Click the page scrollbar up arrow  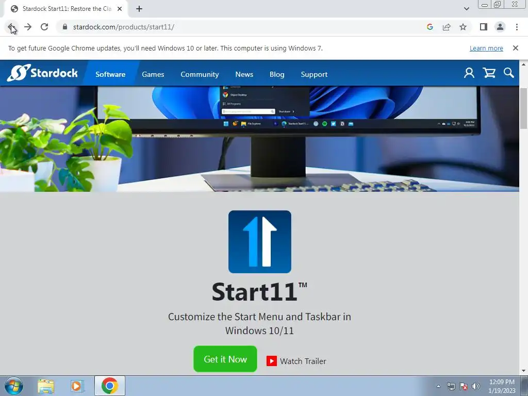[524, 64]
